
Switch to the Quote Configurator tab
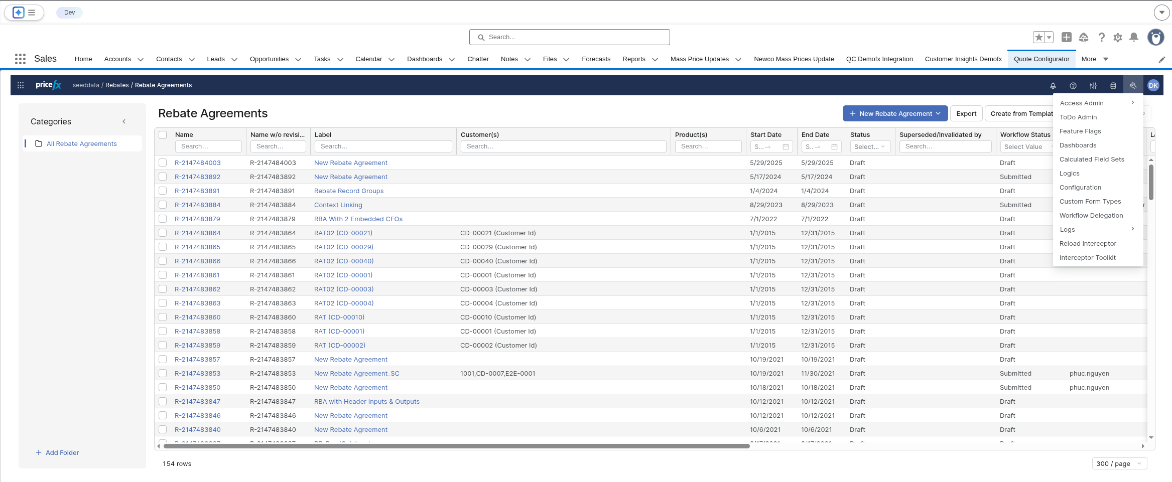tap(1041, 59)
